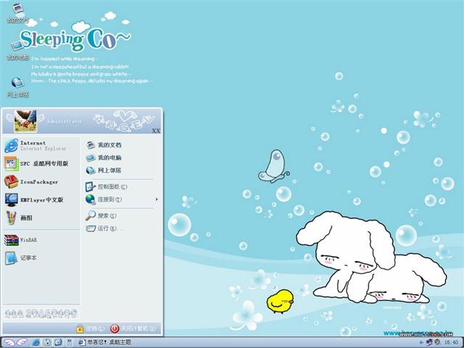Screen dimensions: 464x348
Task: Click the Administrator user name
Action: click(x=65, y=121)
